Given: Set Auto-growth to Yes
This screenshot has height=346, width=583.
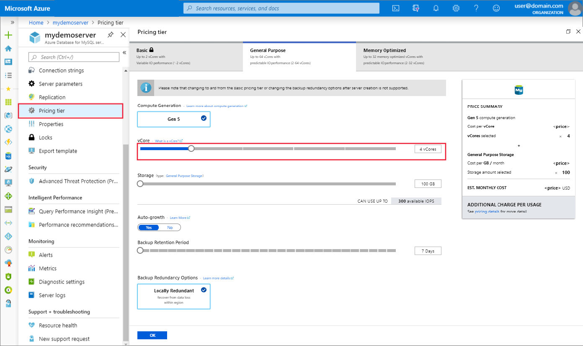Looking at the screenshot, I should pyautogui.click(x=148, y=227).
